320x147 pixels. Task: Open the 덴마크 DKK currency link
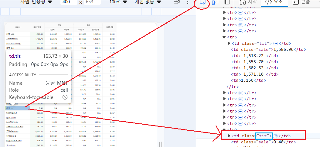11,118
